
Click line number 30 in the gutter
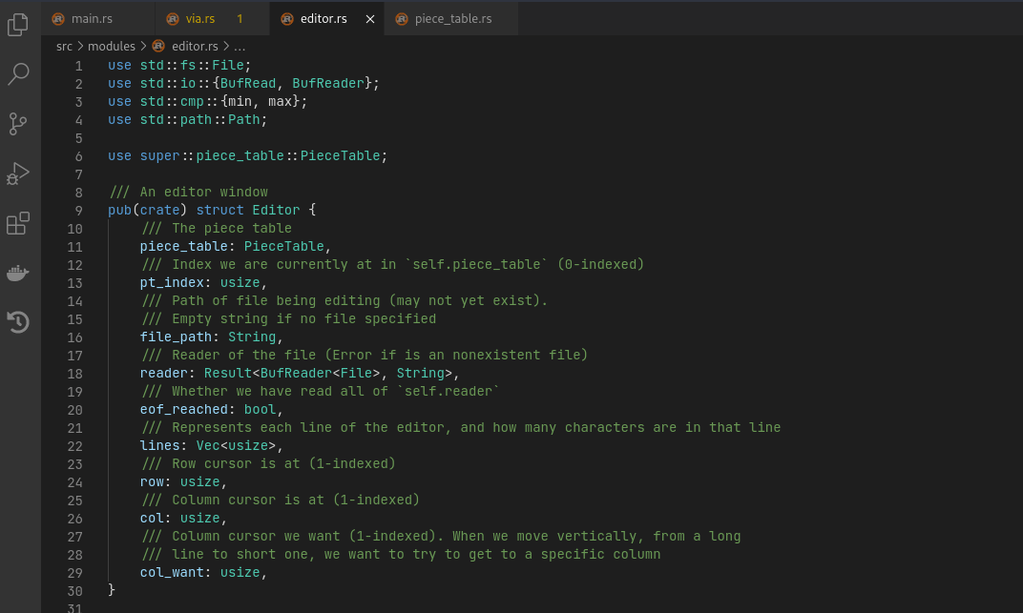pos(75,591)
